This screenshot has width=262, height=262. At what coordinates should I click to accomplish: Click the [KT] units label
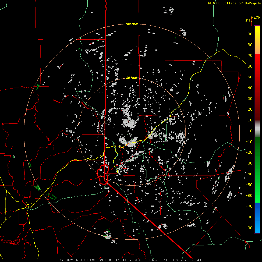(248, 20)
